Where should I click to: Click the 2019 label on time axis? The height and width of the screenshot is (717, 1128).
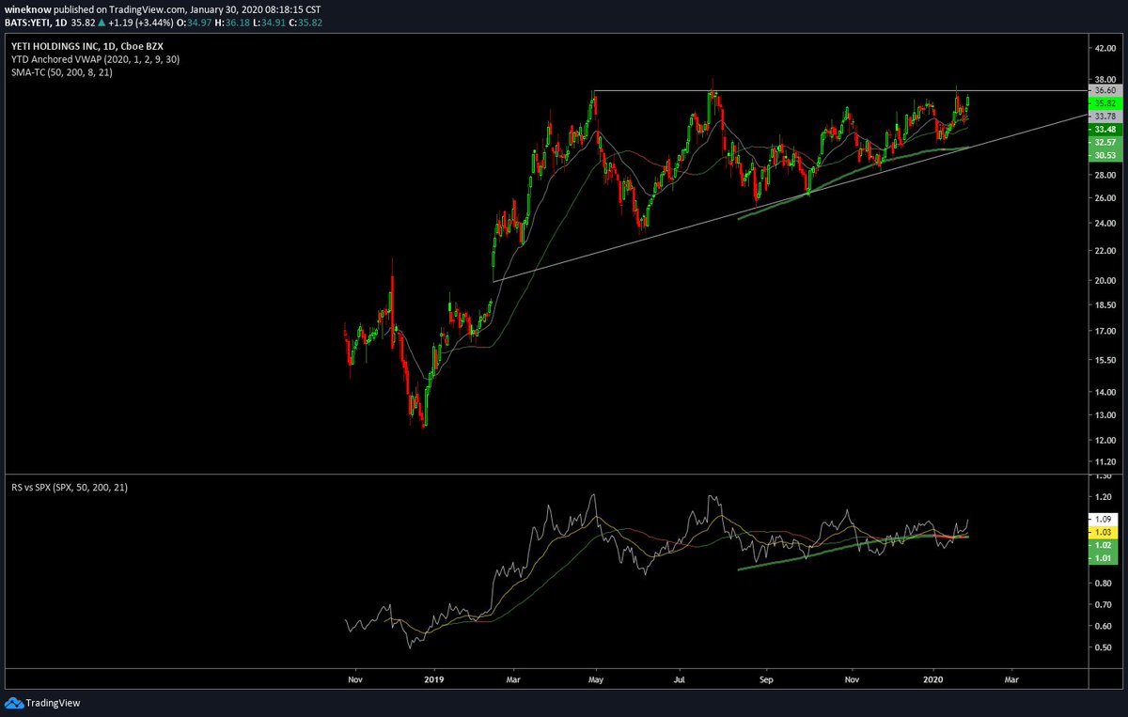pos(433,678)
